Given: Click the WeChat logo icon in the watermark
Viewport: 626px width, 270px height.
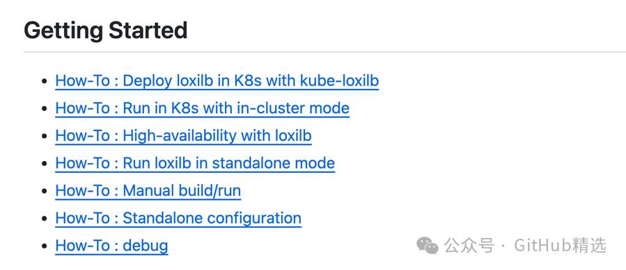Looking at the screenshot, I should 428,245.
